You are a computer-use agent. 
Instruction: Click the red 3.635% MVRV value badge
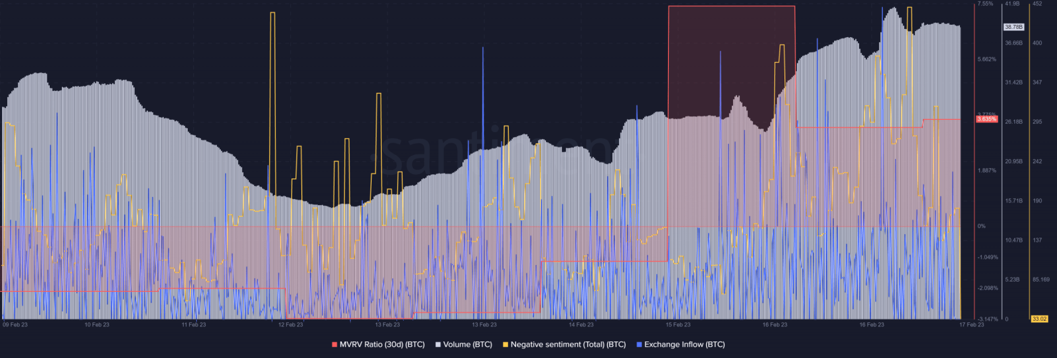click(986, 119)
